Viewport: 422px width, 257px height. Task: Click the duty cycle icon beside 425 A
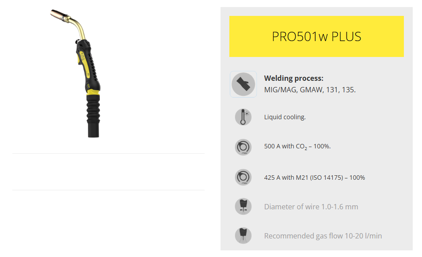243,177
